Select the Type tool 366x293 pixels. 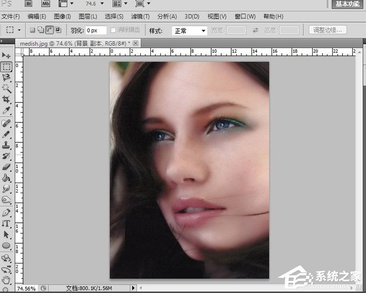[x=6, y=223]
